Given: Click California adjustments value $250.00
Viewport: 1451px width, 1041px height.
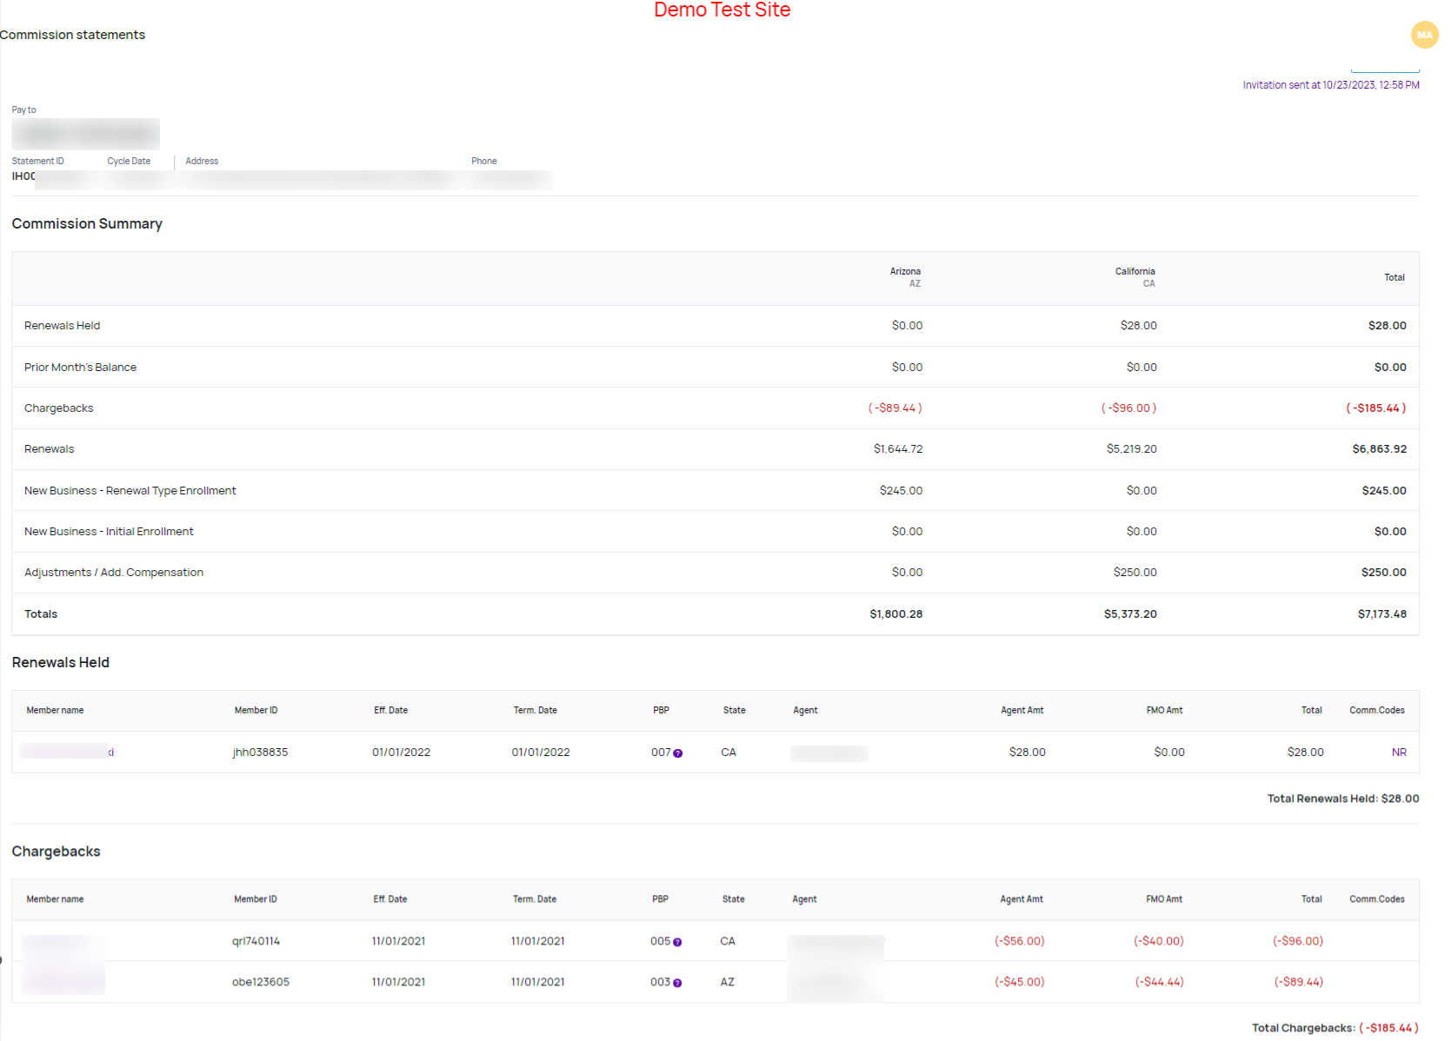Looking at the screenshot, I should pos(1135,573).
